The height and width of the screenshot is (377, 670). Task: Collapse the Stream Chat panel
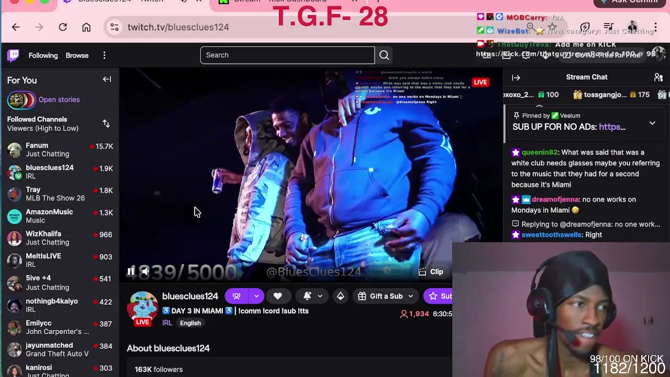[516, 77]
